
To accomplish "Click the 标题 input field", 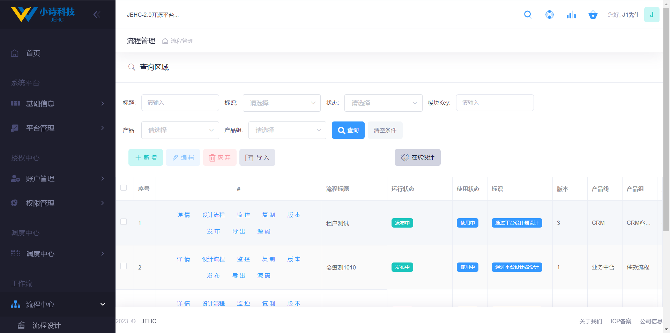I will [x=180, y=103].
